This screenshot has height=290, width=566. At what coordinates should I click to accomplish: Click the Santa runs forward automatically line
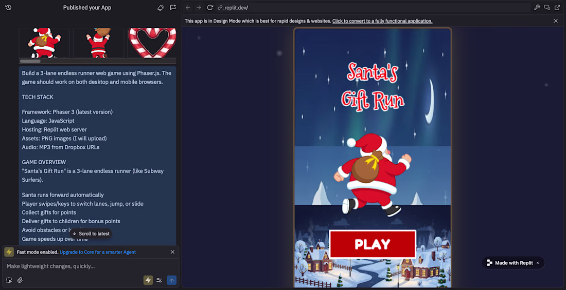[63, 195]
